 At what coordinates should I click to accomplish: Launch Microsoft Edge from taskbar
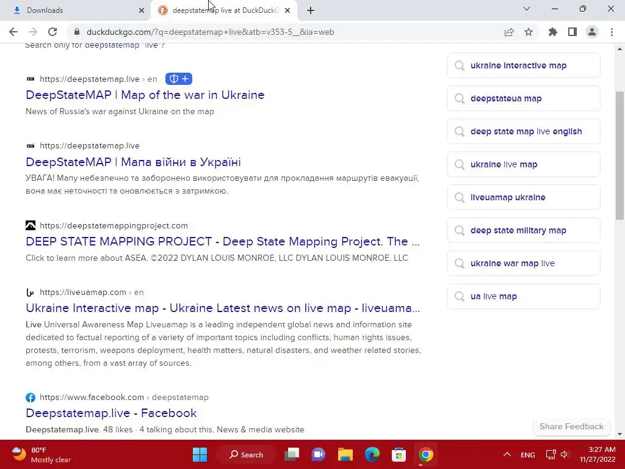pyautogui.click(x=372, y=454)
